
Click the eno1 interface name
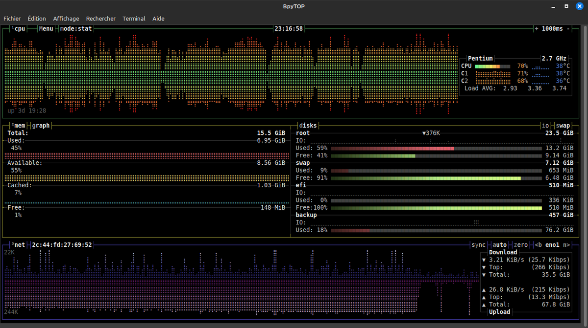coord(553,245)
